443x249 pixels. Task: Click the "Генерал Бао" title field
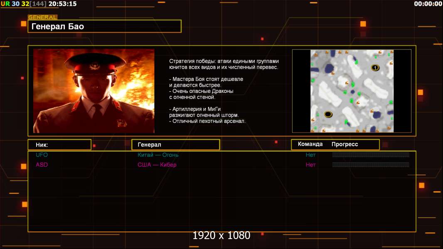[105, 27]
